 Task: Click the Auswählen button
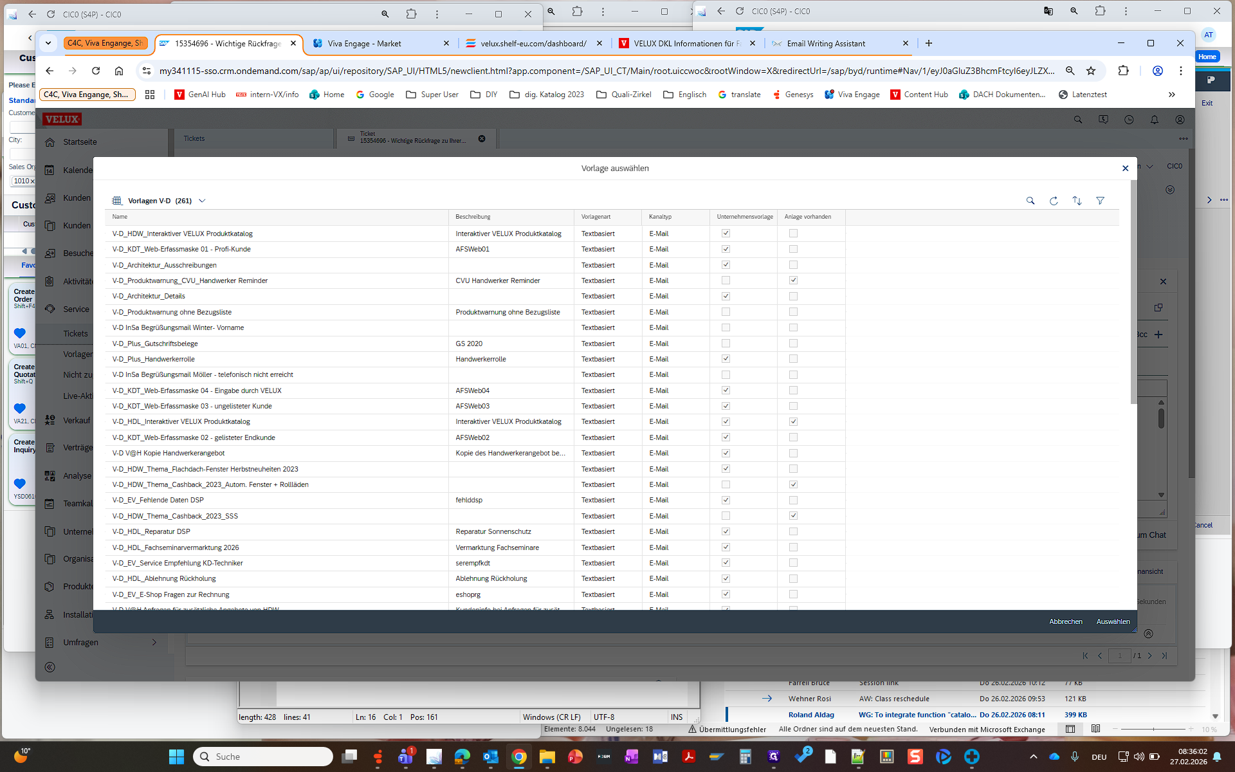(1113, 621)
